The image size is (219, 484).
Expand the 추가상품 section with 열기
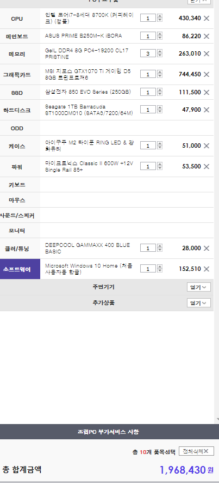tap(199, 303)
